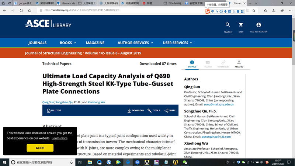Screen dimensions: 295x166
Task: Click the Download icon in article toolbar
Action: pos(129,110)
